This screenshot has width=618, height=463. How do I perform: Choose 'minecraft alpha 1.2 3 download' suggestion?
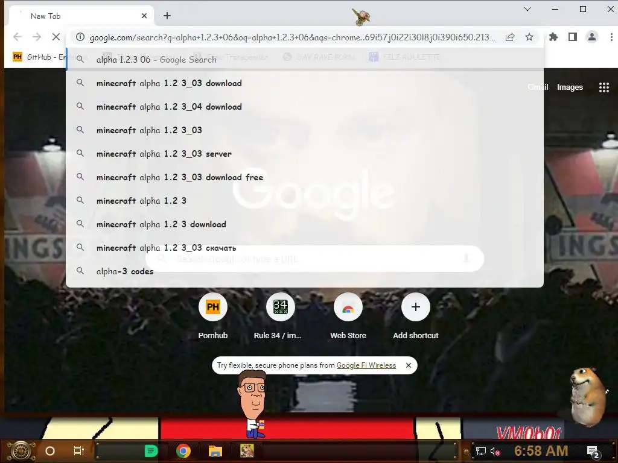point(305,224)
